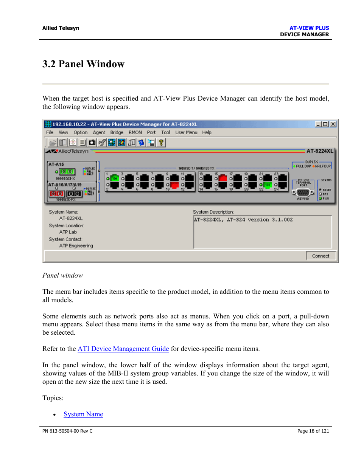Click green port 1 on the panel
Image resolution: width=361 pixels, height=467 pixels.
(x=114, y=178)
